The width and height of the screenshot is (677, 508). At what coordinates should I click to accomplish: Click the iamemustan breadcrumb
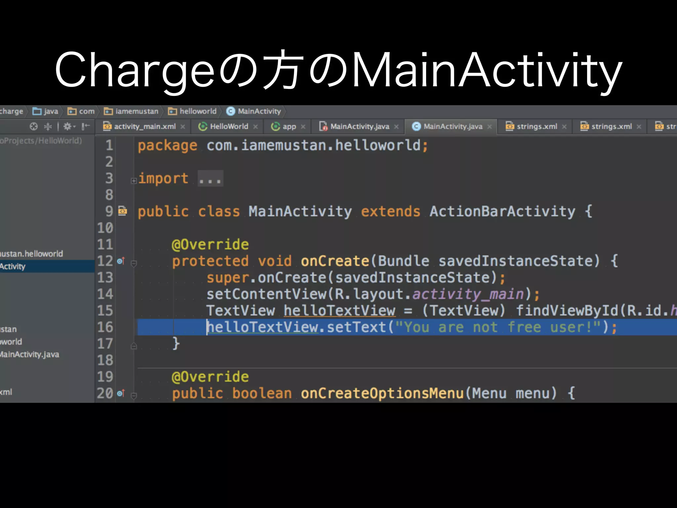(x=131, y=111)
